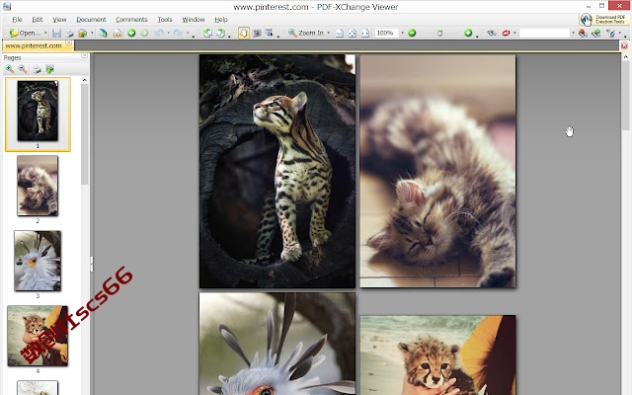This screenshot has height=395, width=632.
Task: Click the scan/import document icon
Action: pyautogui.click(x=103, y=33)
